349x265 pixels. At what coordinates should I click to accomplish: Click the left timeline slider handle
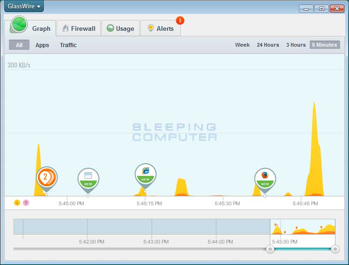pos(270,249)
